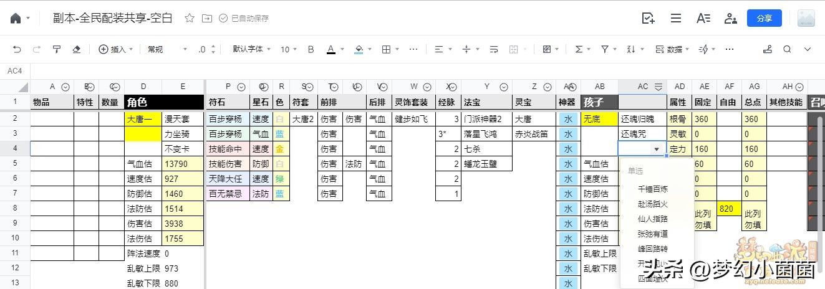Open the user avatar thumbnail

click(806, 18)
